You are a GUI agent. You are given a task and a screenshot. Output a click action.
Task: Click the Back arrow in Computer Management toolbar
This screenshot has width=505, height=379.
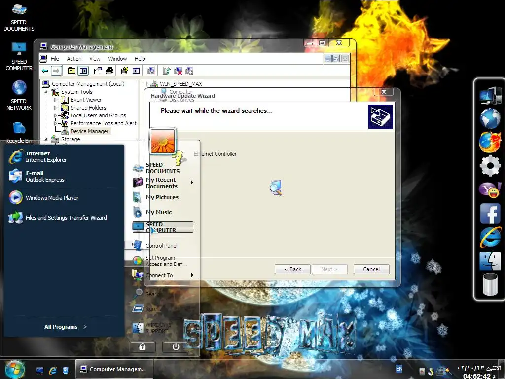tap(45, 71)
